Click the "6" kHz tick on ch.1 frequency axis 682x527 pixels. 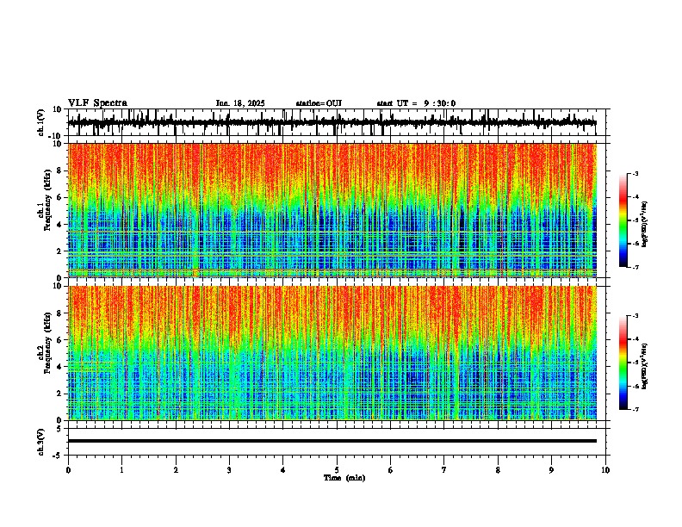[x=59, y=197]
